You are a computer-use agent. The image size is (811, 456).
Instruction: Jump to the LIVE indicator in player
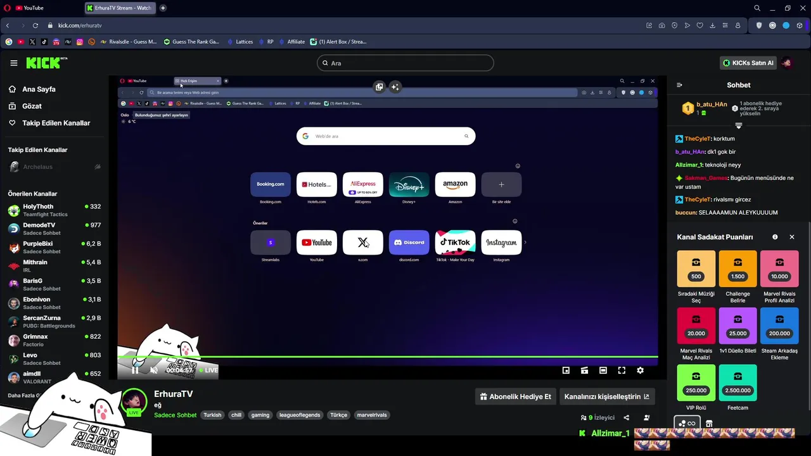click(x=208, y=370)
